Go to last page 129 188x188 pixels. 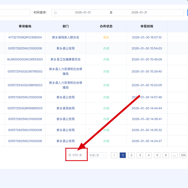[183, 155]
